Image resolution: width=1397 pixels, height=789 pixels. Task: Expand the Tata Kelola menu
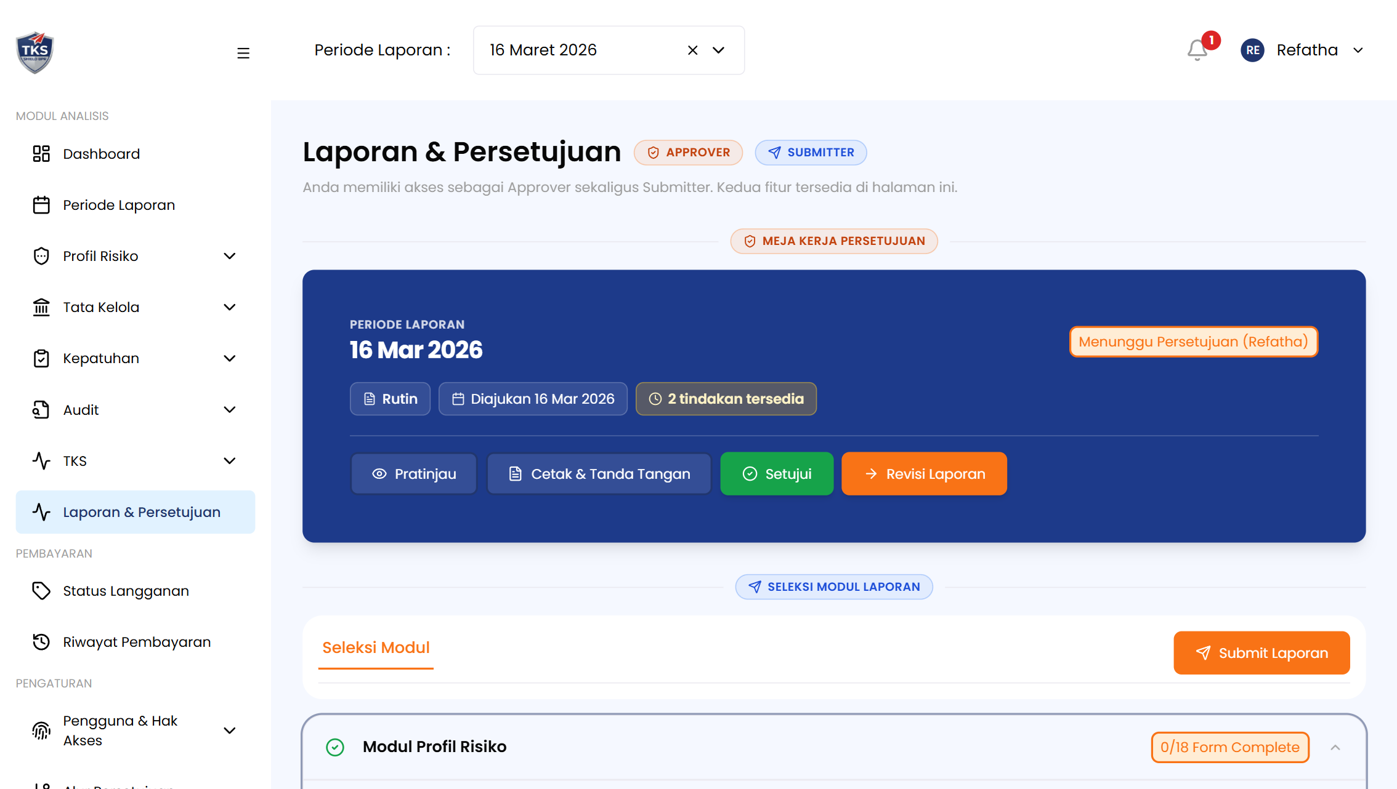230,306
